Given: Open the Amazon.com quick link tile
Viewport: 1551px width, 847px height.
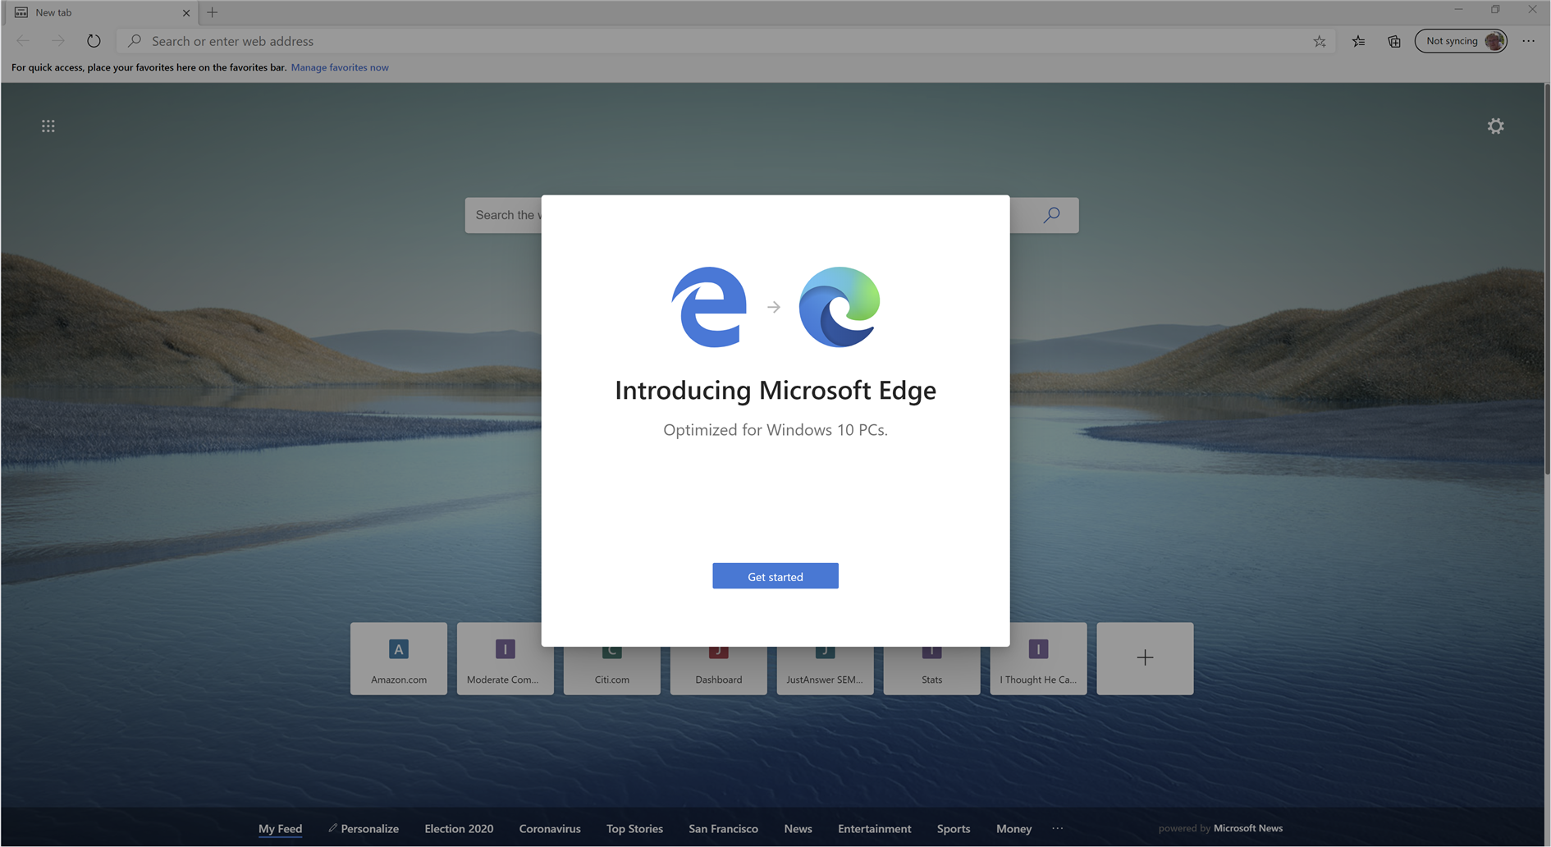Looking at the screenshot, I should pos(399,658).
